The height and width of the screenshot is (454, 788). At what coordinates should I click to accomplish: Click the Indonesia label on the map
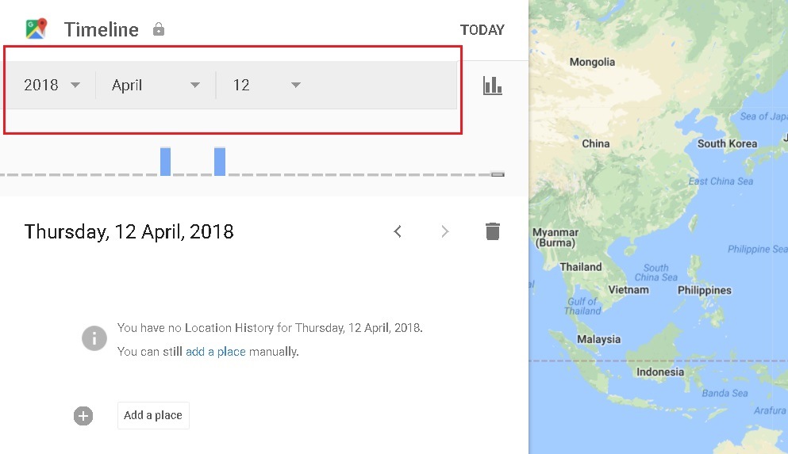tap(659, 372)
